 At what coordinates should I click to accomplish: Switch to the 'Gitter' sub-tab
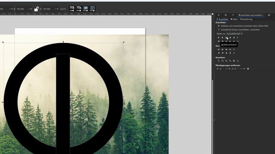(x=234, y=19)
